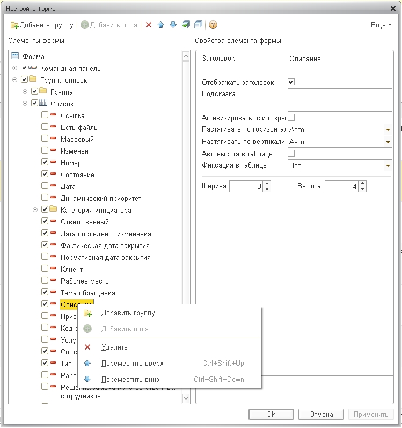The height and width of the screenshot is (428, 402).
Task: Click the move down arrow in toolbar
Action: point(172,25)
